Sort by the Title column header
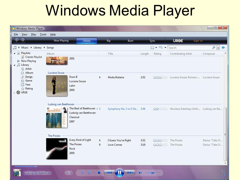The image size is (240, 180). click(x=123, y=54)
